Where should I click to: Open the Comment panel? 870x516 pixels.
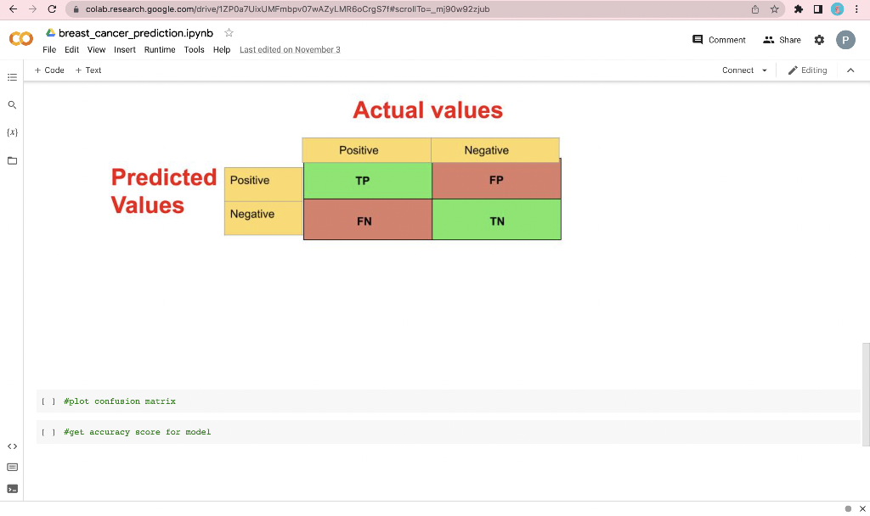click(719, 40)
